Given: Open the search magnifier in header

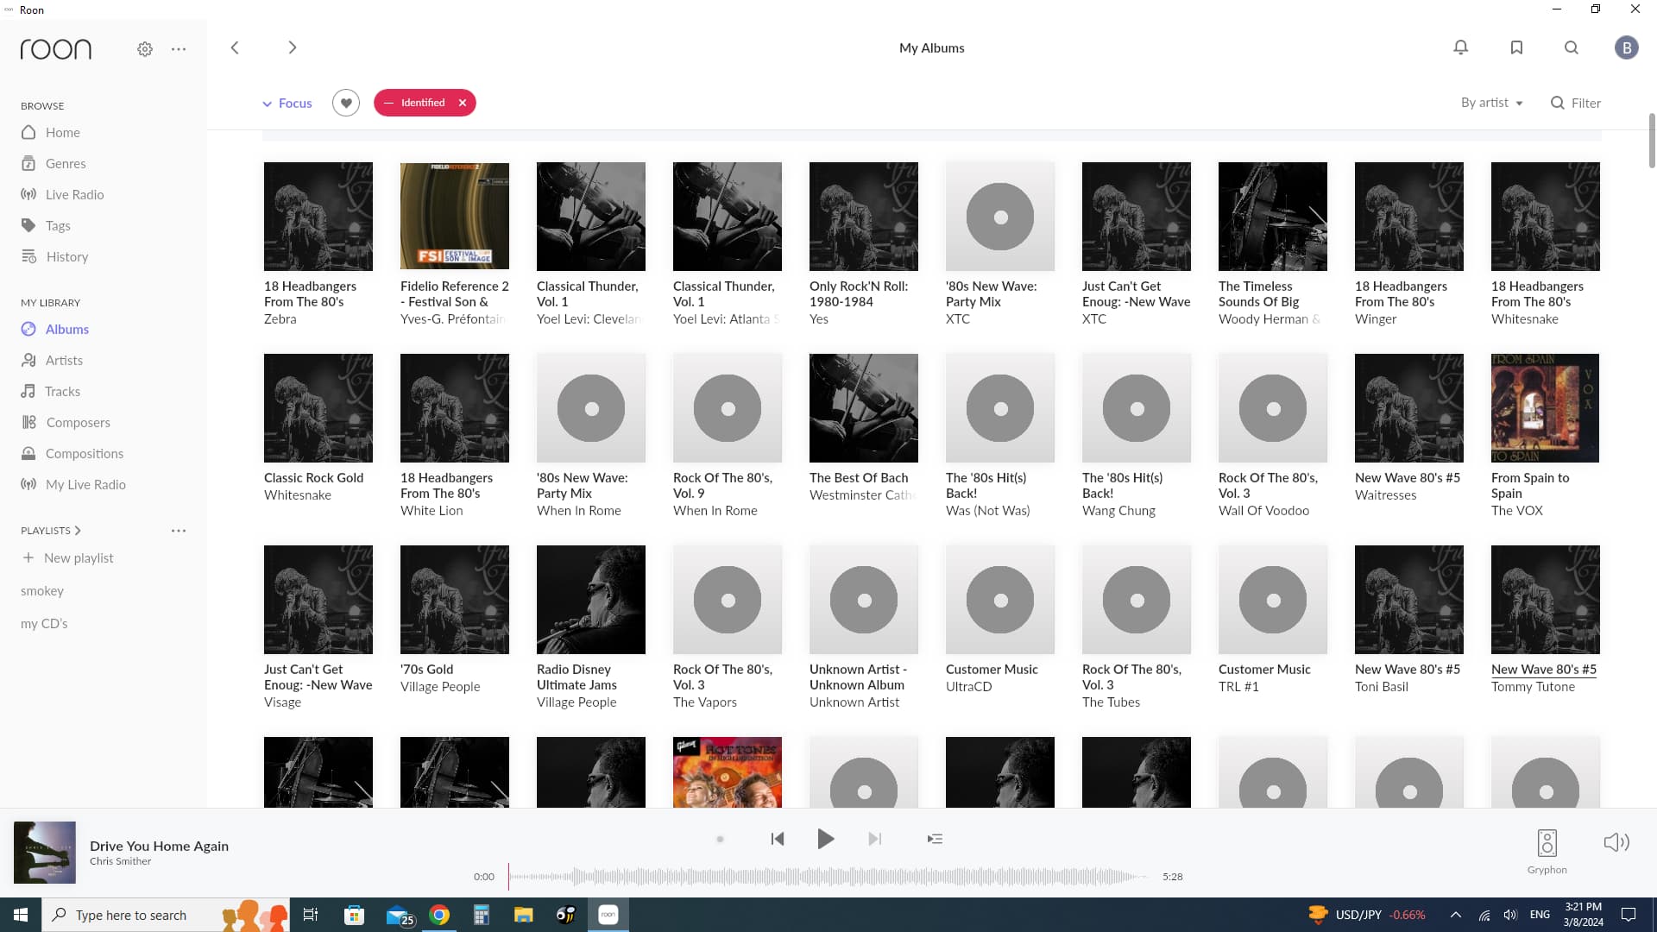Looking at the screenshot, I should tap(1572, 47).
